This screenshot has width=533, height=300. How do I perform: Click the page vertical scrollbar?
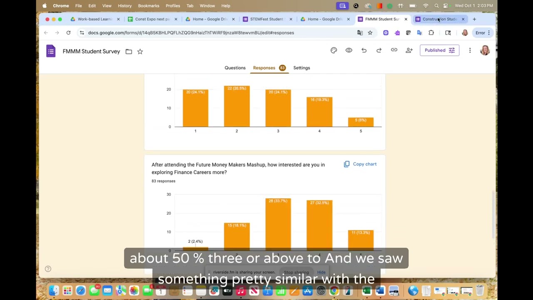pos(493,215)
